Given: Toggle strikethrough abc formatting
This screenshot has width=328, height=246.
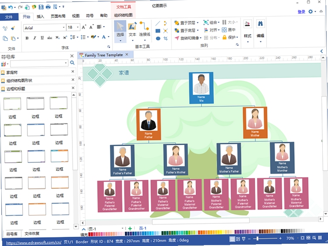Looking at the screenshot, I should [50, 38].
